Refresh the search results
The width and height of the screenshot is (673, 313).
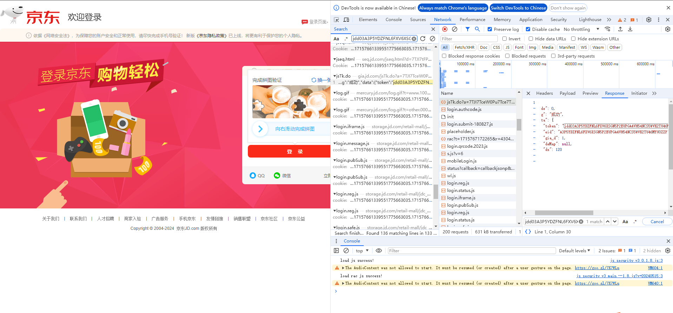(x=423, y=39)
